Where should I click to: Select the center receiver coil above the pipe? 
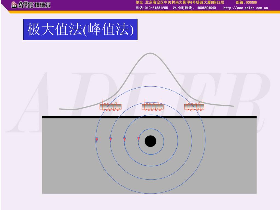[153, 106]
